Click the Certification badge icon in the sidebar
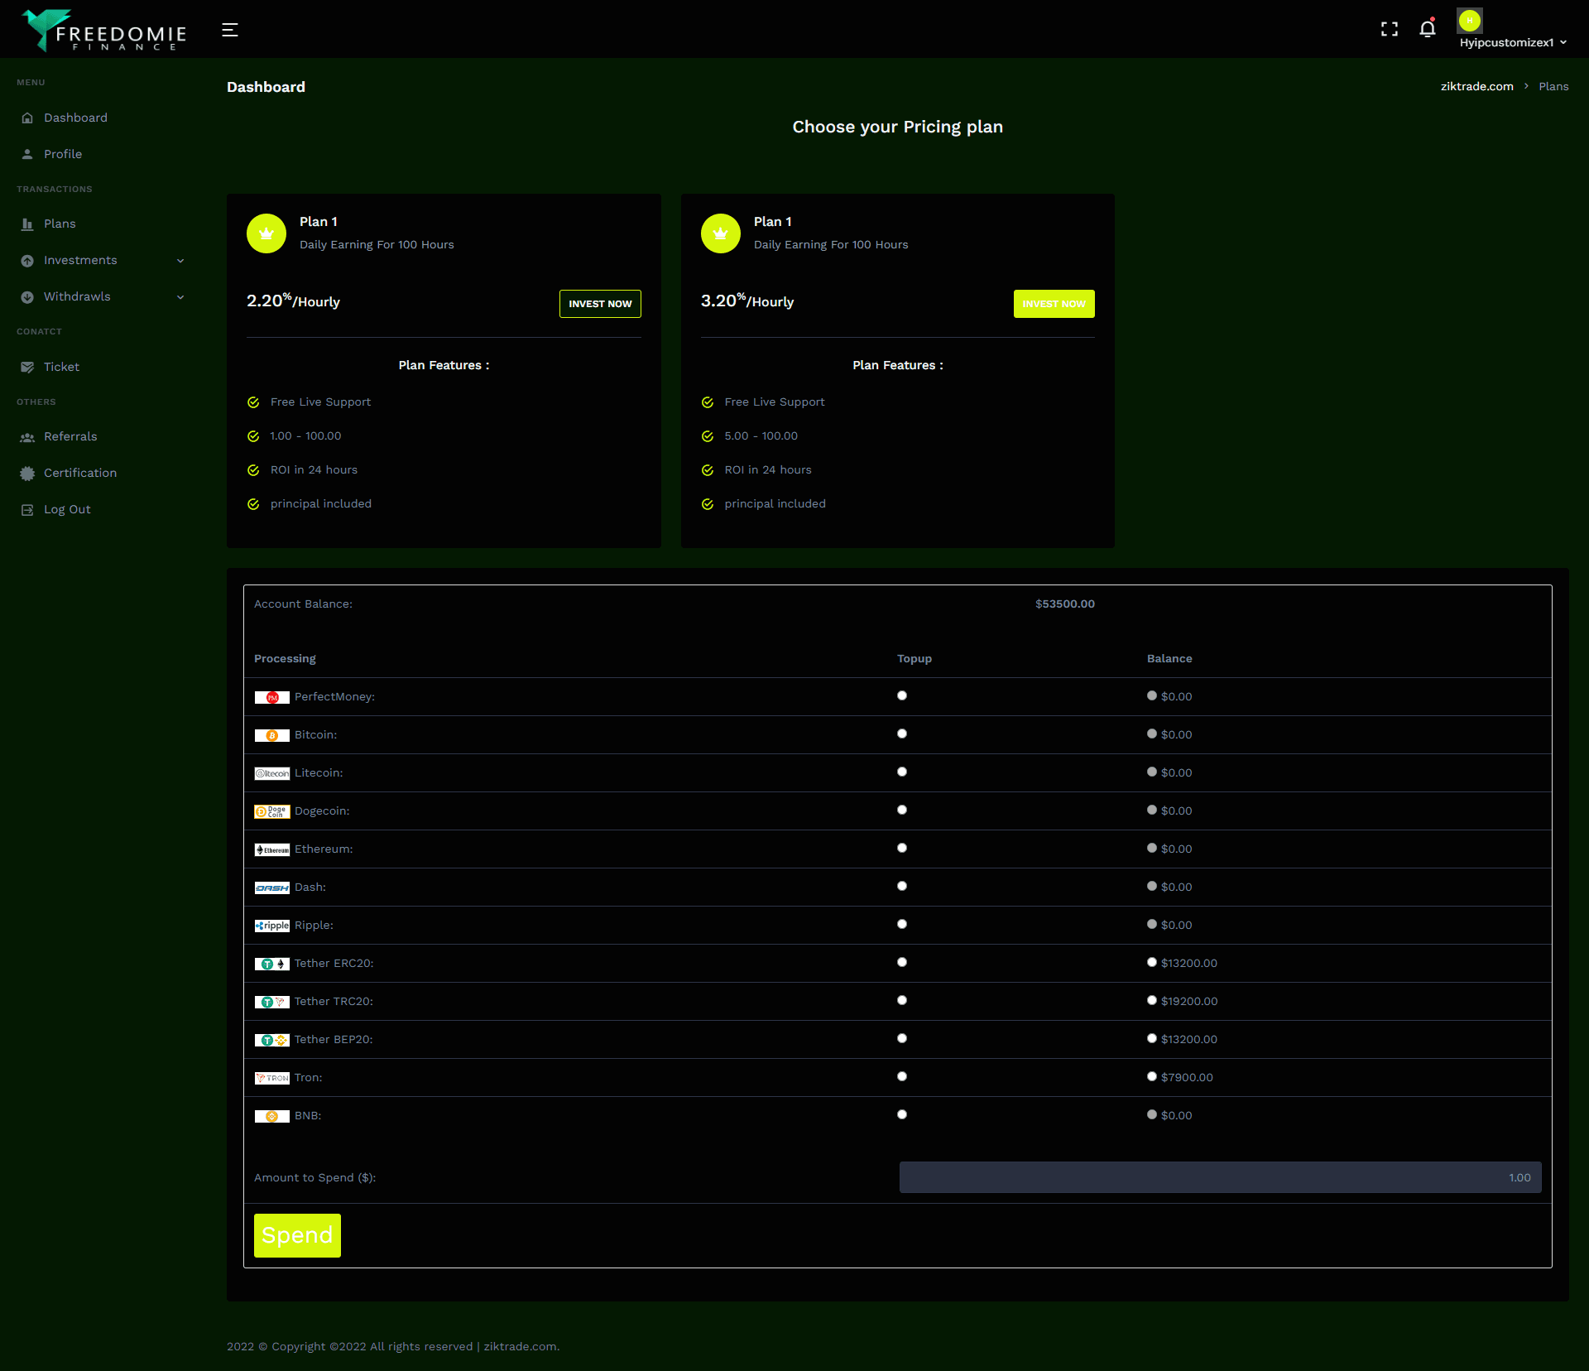The width and height of the screenshot is (1589, 1371). coord(27,473)
